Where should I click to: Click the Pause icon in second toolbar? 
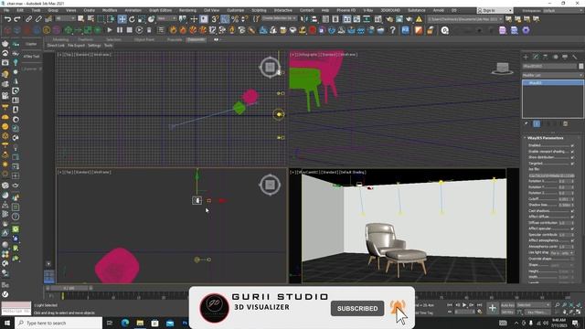click(120, 30)
